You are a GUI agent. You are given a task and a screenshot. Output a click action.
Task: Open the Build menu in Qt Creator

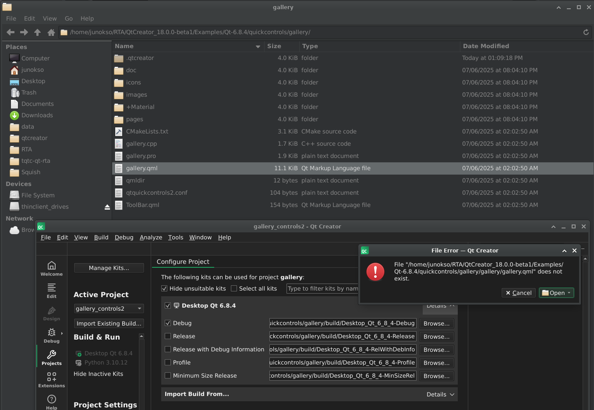(x=101, y=237)
